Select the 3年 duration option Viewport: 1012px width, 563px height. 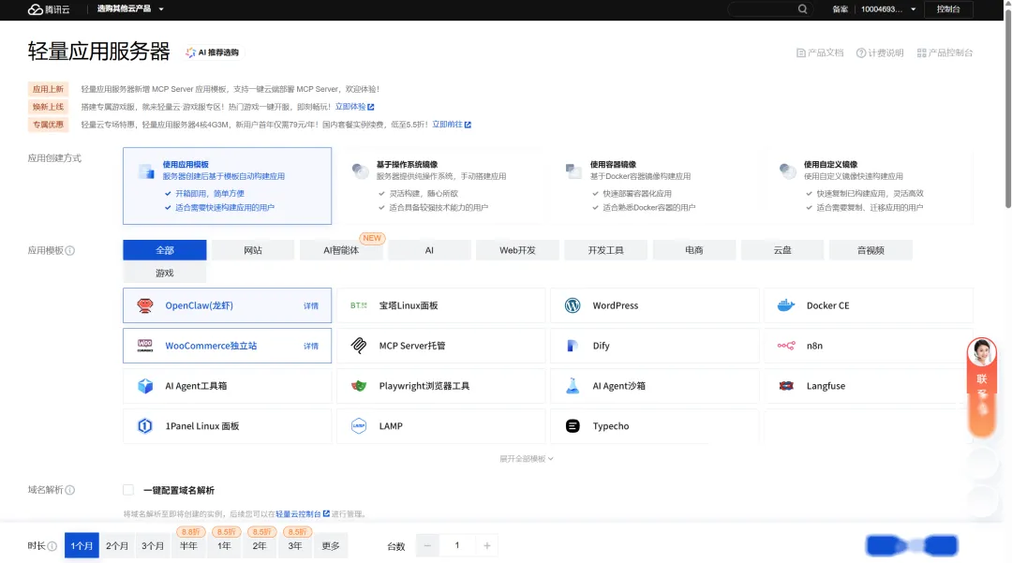[295, 545]
